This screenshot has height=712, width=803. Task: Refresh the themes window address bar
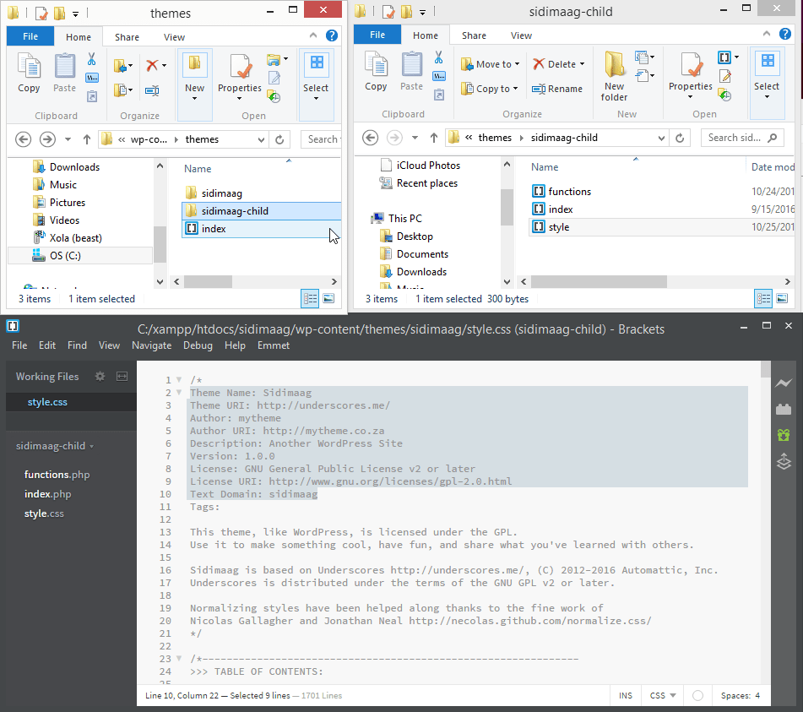(279, 139)
